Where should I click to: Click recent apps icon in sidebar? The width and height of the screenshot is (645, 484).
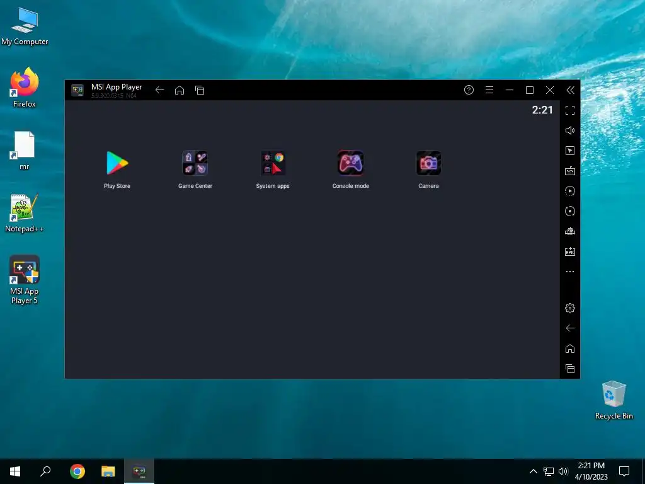(569, 369)
